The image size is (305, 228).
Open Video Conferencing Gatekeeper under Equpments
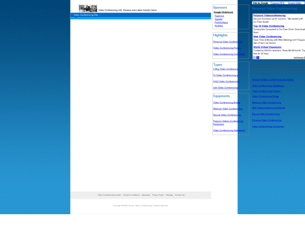tap(229, 131)
